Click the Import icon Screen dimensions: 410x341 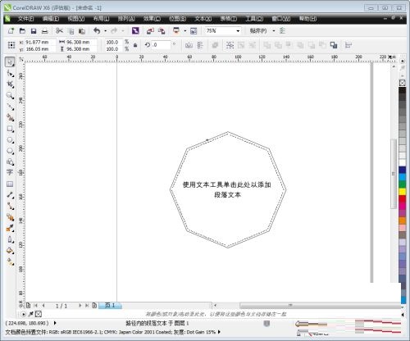point(150,31)
